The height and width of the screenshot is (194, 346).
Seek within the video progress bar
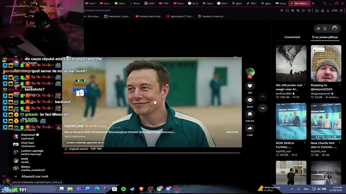click(152, 153)
